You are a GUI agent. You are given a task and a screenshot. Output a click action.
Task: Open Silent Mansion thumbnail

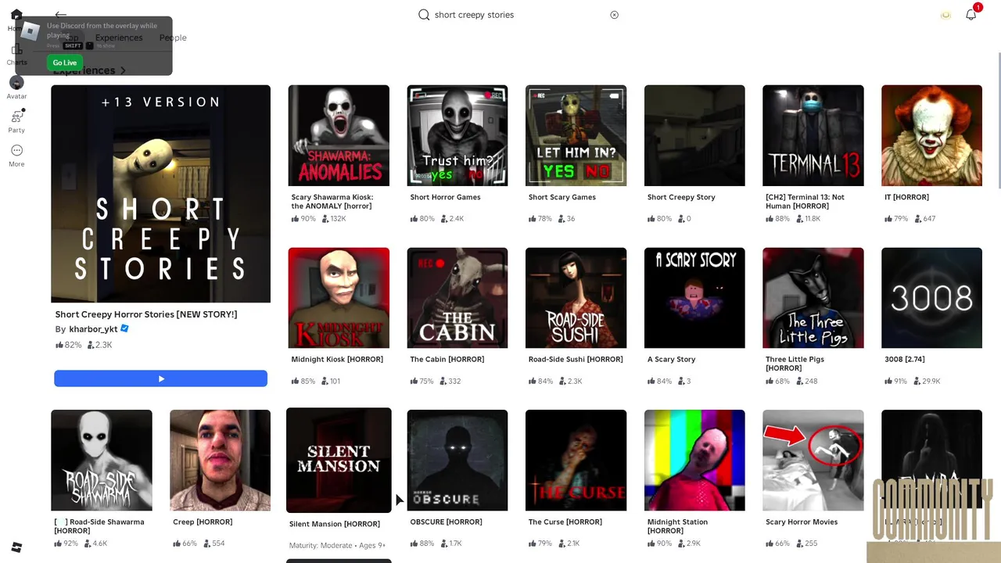[339, 460]
